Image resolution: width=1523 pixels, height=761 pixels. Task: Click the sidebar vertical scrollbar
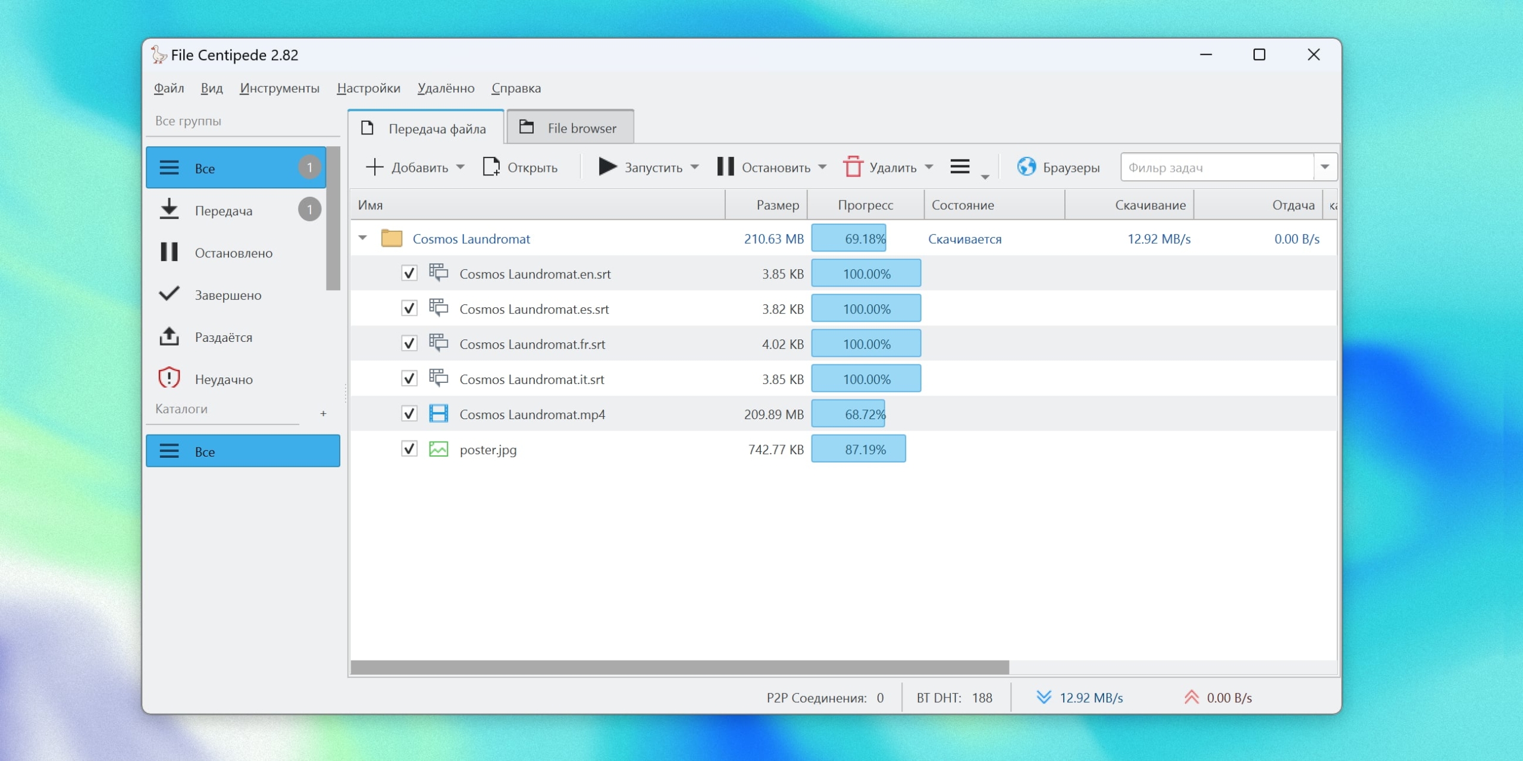point(333,218)
